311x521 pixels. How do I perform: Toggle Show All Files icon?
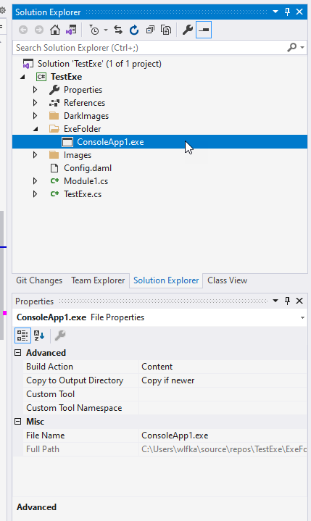point(166,30)
